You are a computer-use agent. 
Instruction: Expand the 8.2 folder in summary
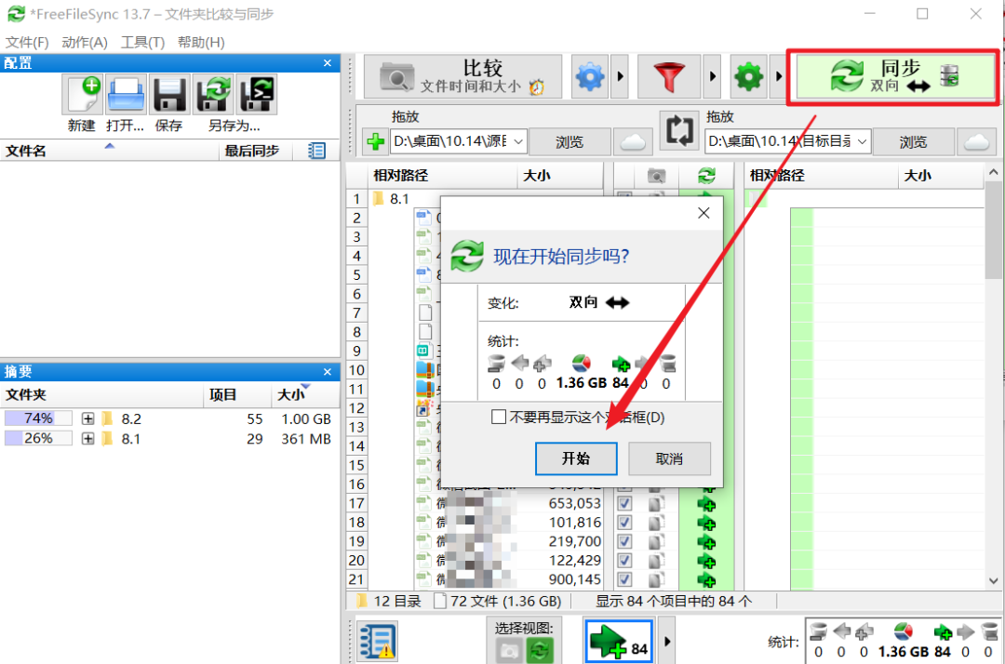(87, 418)
